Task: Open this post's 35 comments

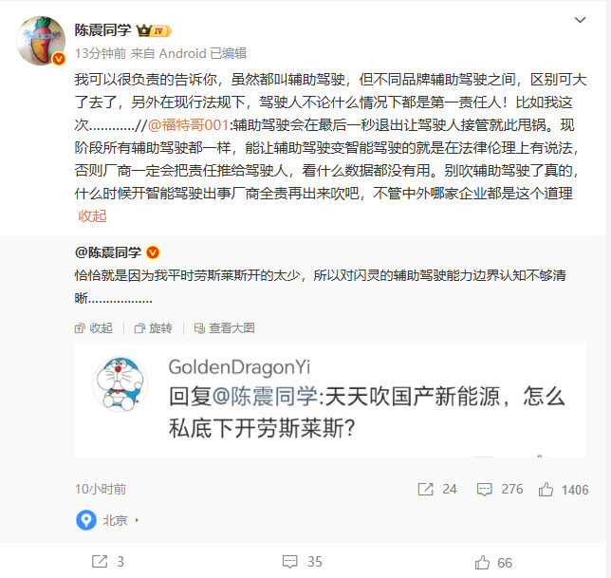Action: [x=303, y=562]
